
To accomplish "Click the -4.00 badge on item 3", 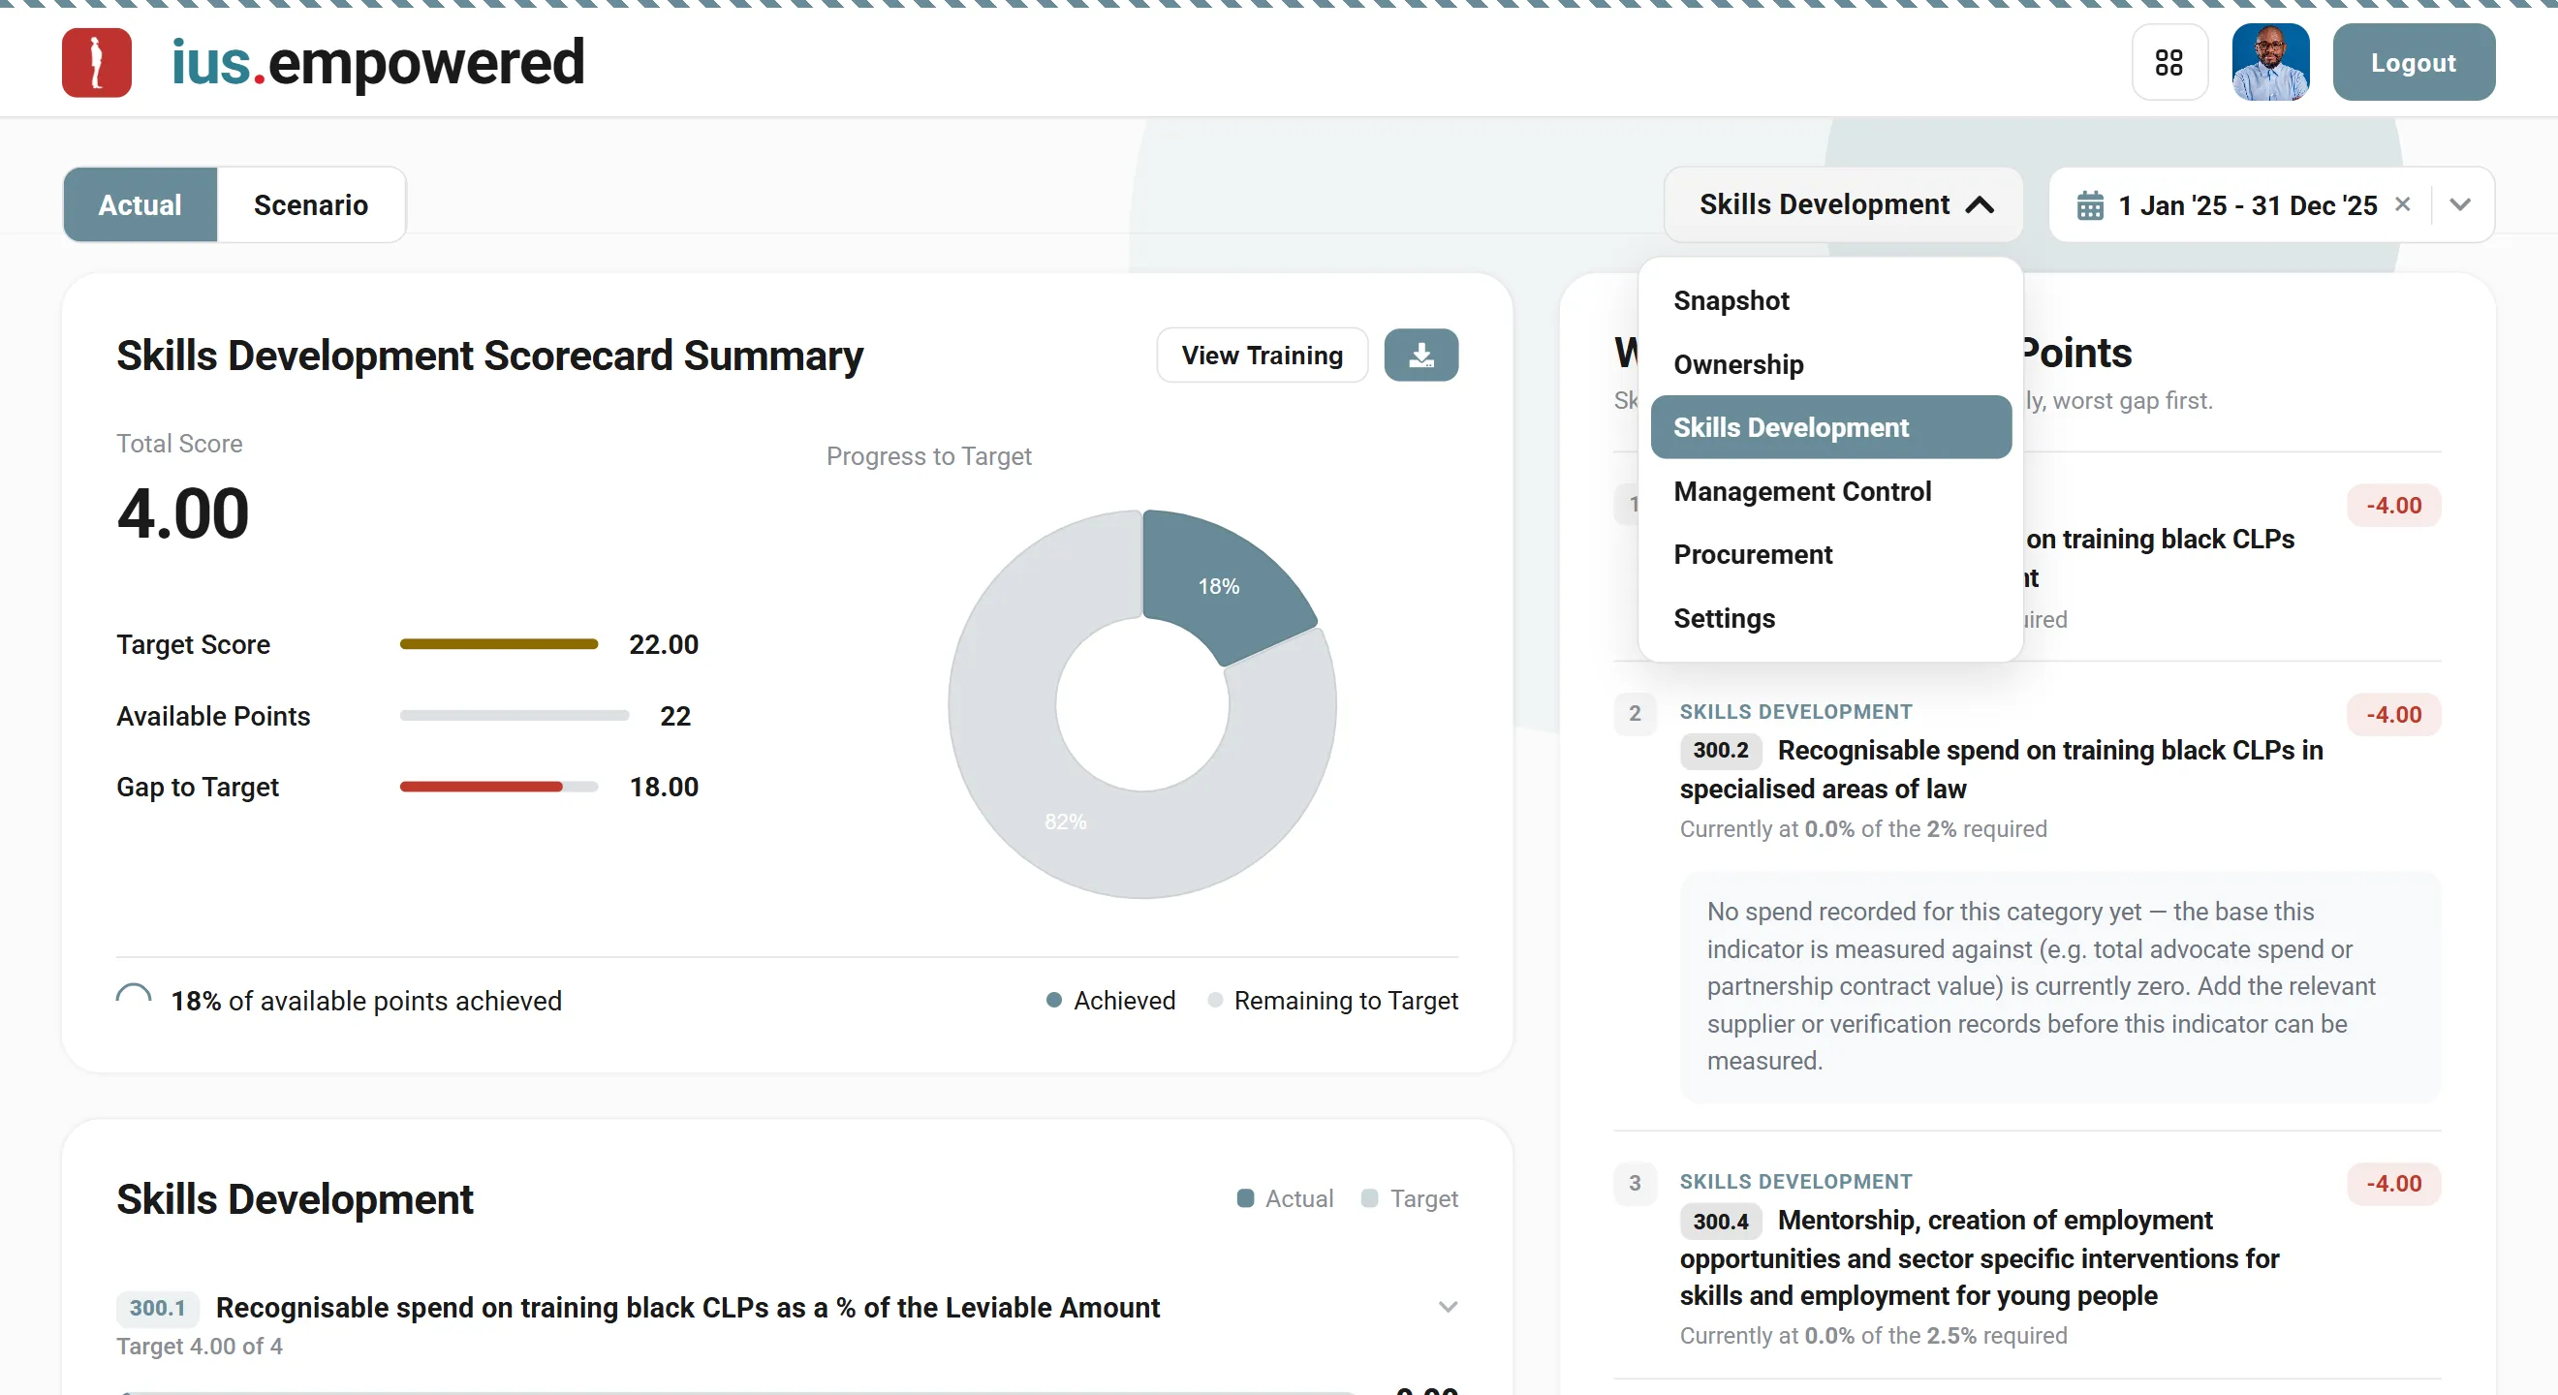I will pyautogui.click(x=2393, y=1184).
